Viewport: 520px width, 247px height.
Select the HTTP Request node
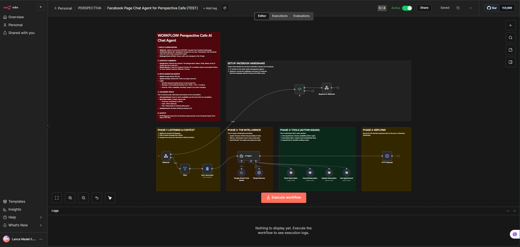387,156
